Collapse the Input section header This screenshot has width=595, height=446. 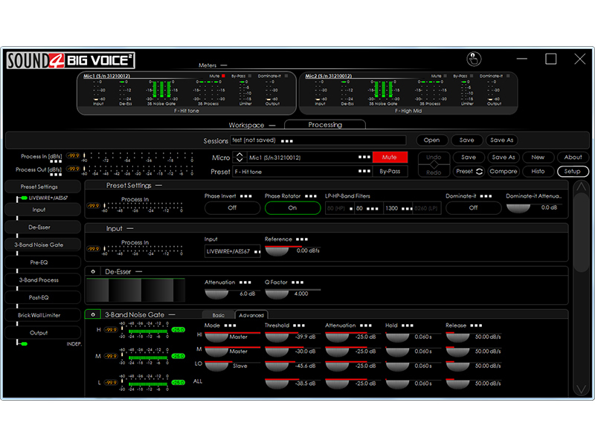(x=129, y=229)
